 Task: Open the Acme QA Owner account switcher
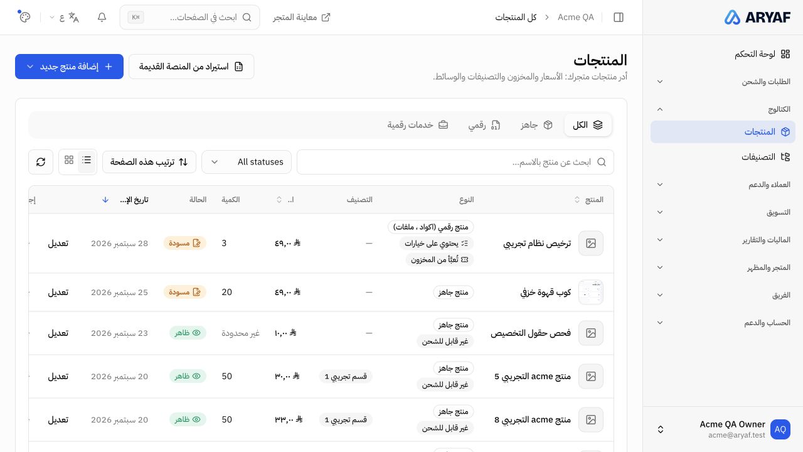pyautogui.click(x=723, y=429)
